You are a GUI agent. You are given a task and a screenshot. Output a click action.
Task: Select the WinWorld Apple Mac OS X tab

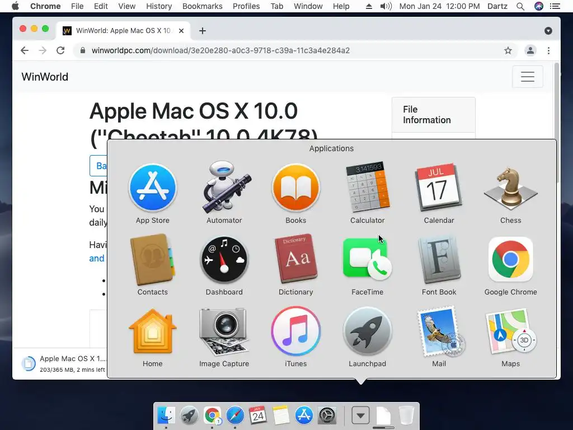coord(123,31)
